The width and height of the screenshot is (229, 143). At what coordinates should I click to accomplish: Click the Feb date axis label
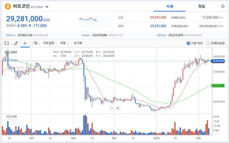(198, 138)
